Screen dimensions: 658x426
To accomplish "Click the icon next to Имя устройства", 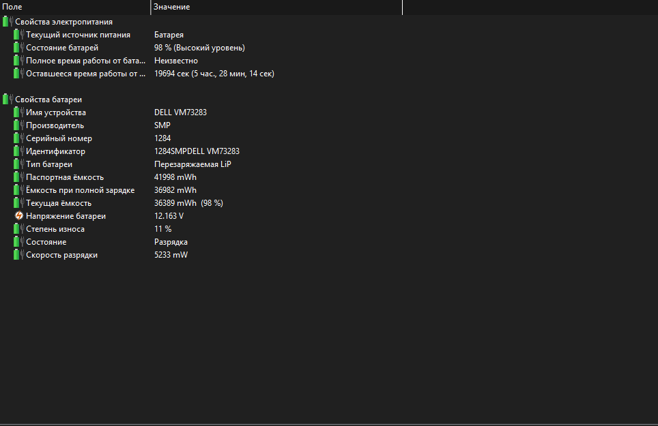I will click(18, 112).
